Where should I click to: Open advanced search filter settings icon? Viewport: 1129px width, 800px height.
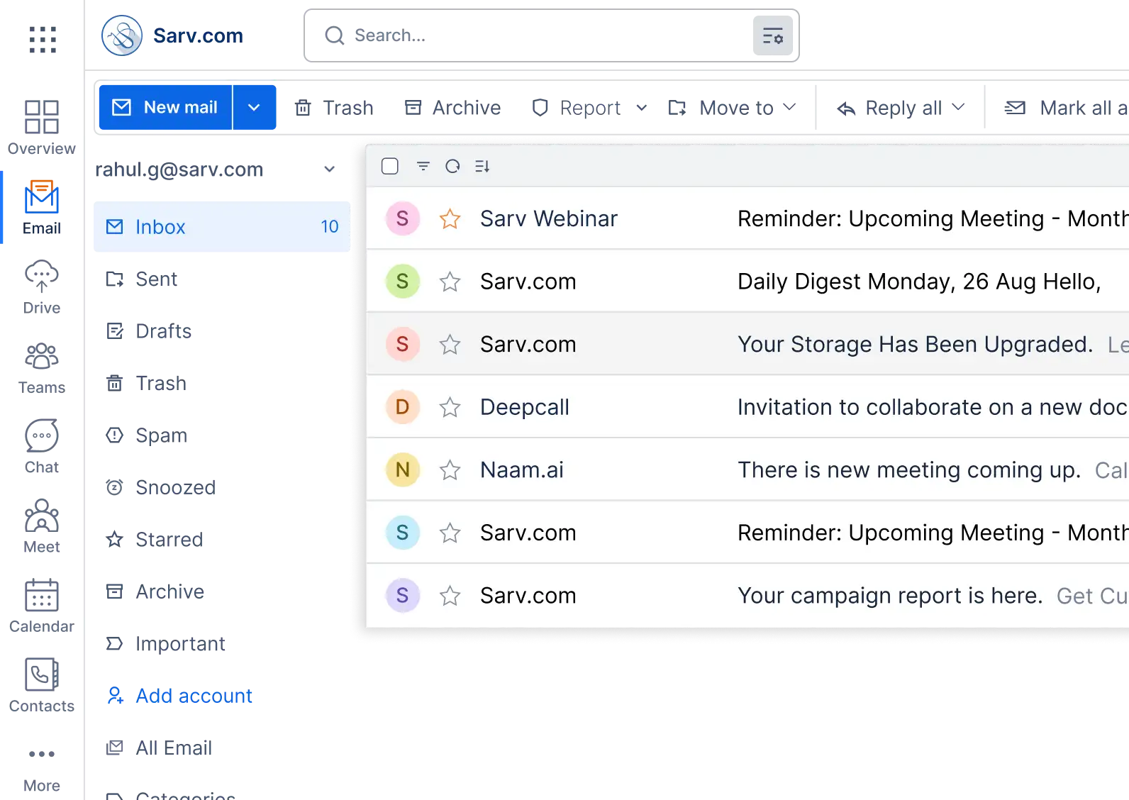pyautogui.click(x=772, y=35)
